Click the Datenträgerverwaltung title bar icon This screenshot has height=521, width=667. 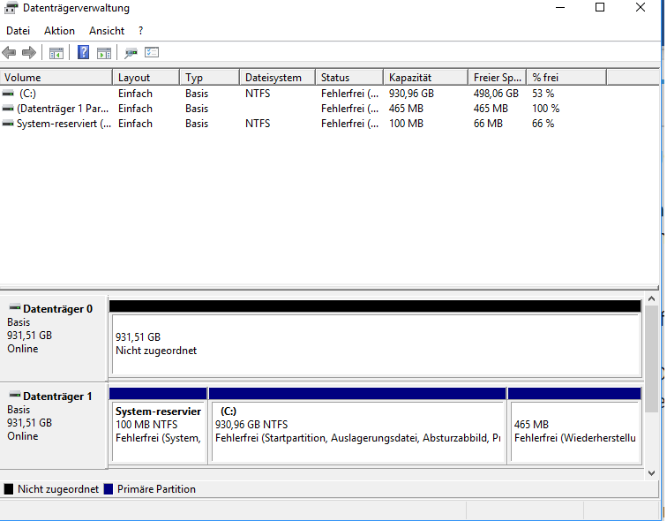(11, 7)
